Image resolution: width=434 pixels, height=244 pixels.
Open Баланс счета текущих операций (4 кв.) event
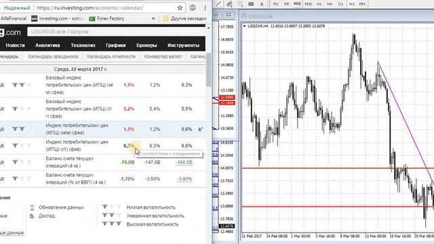70,162
